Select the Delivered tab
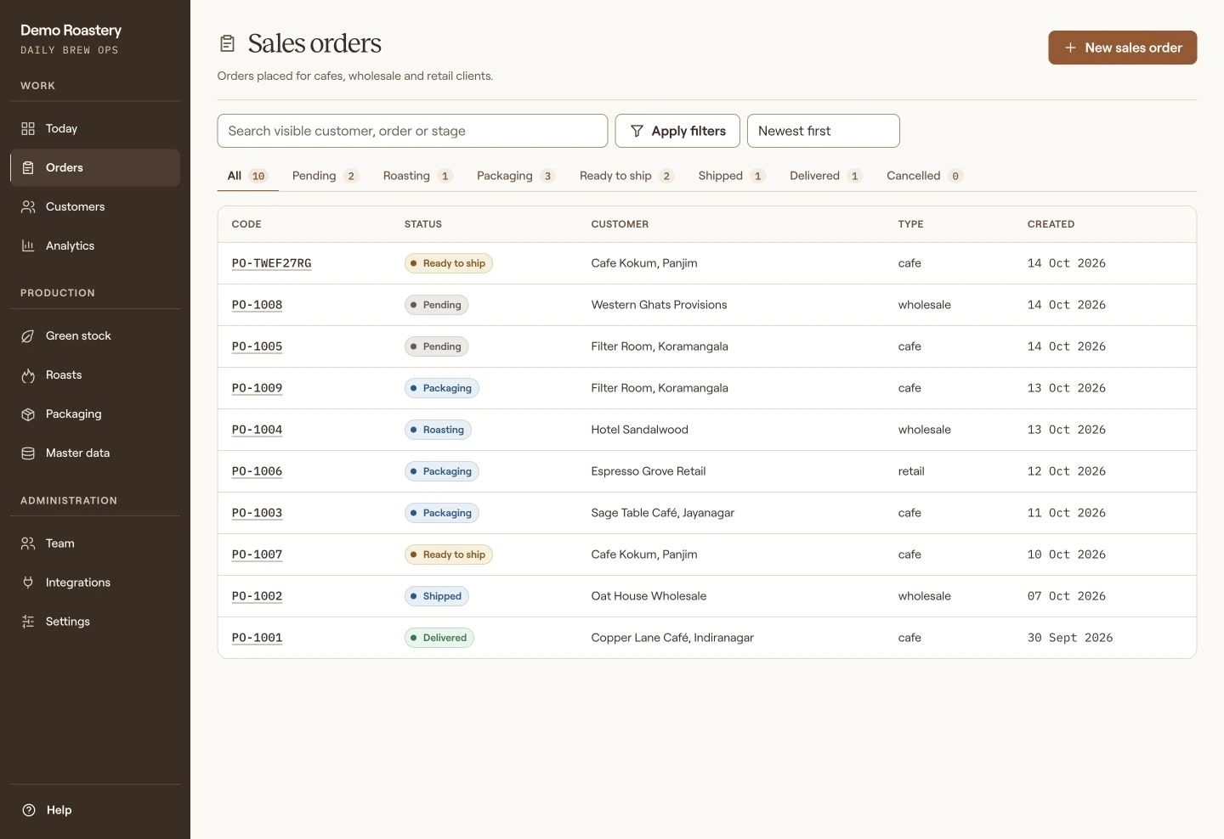 coord(826,176)
